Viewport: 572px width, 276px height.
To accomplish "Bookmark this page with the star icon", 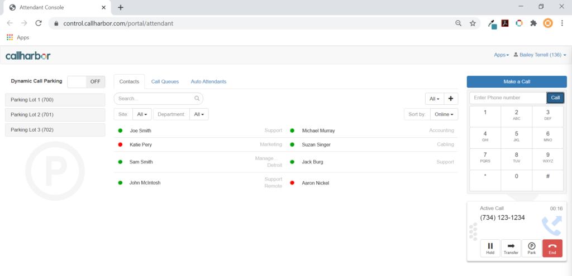I will pos(473,23).
